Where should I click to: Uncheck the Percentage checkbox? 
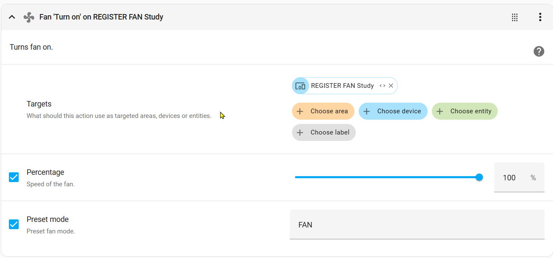pos(14,177)
